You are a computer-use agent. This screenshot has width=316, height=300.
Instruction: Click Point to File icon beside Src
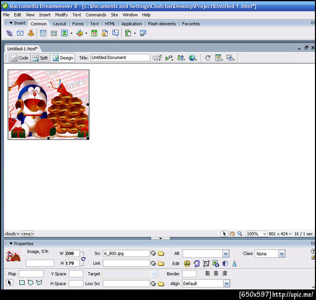[153, 253]
